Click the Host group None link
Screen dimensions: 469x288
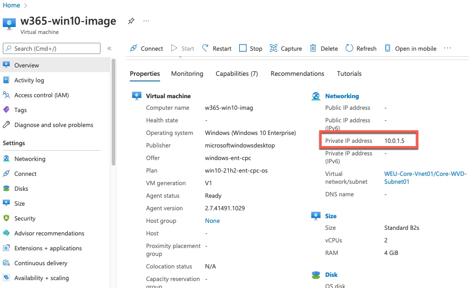(x=212, y=221)
